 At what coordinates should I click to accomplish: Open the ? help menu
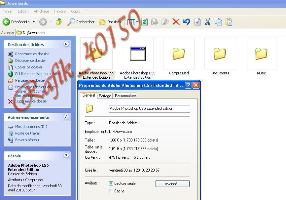86,11
